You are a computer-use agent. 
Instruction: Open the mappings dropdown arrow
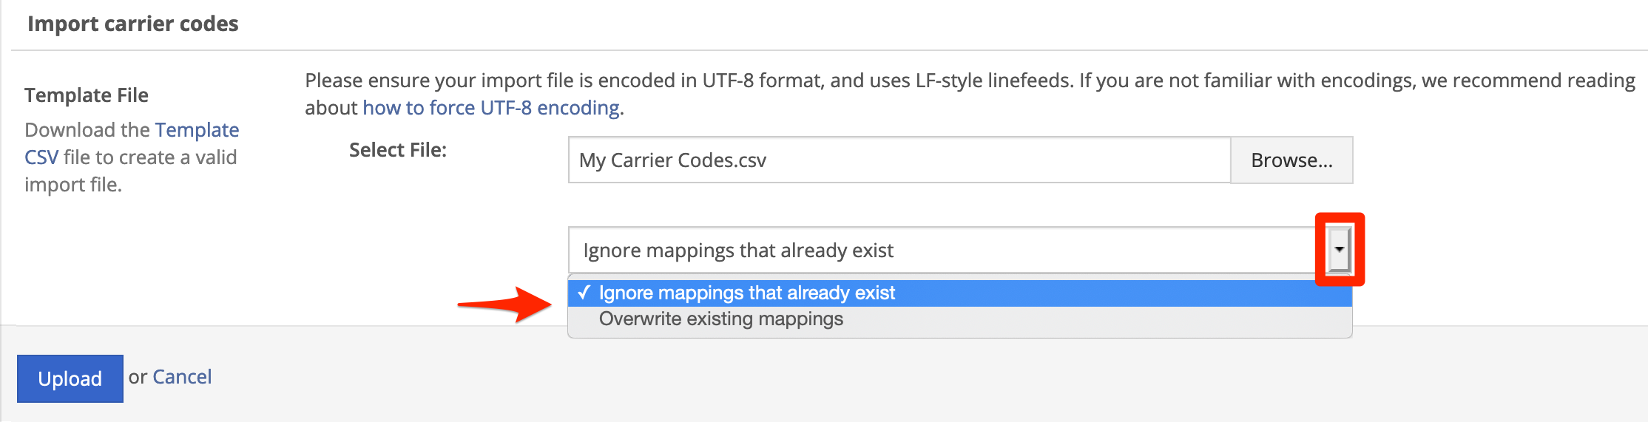1339,249
